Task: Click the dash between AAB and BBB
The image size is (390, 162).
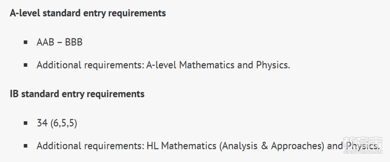Action: point(60,43)
